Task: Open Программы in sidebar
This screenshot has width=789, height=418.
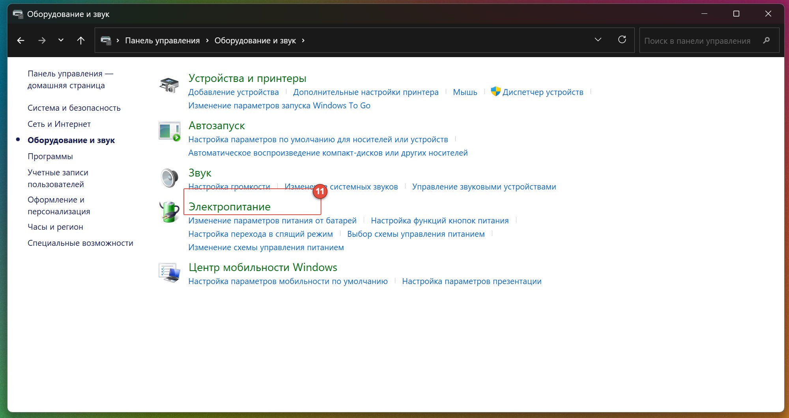Action: (50, 156)
